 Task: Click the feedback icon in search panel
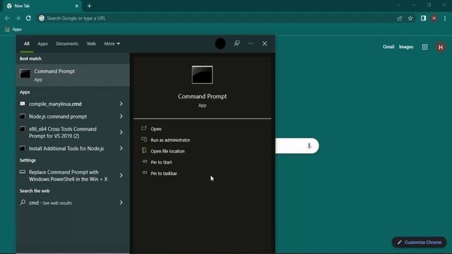click(237, 44)
